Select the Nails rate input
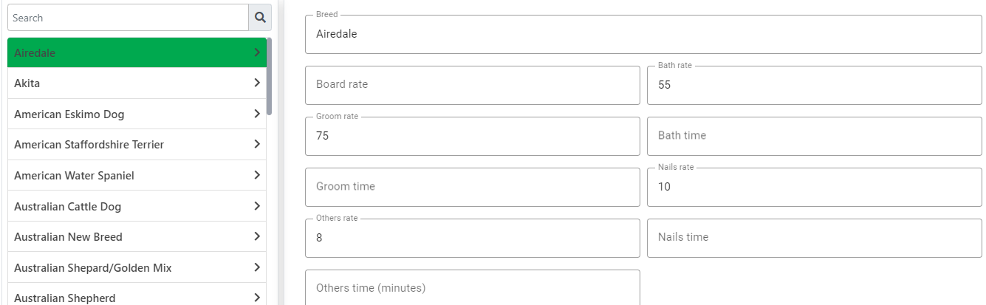 coord(815,187)
